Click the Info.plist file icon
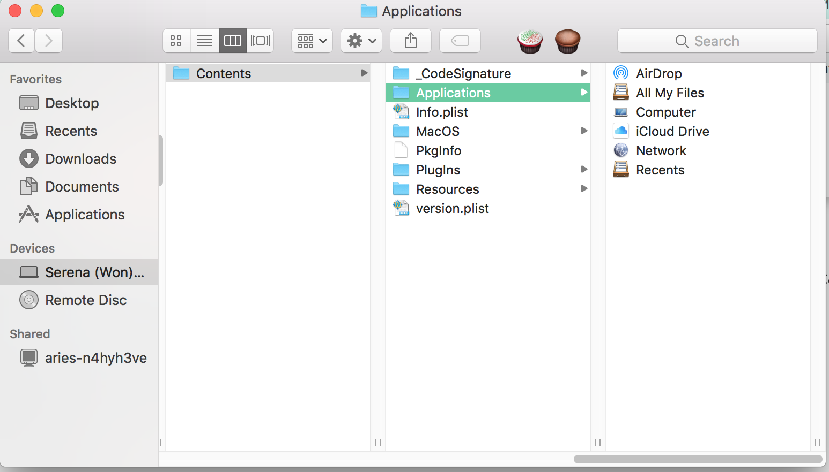 (x=401, y=112)
